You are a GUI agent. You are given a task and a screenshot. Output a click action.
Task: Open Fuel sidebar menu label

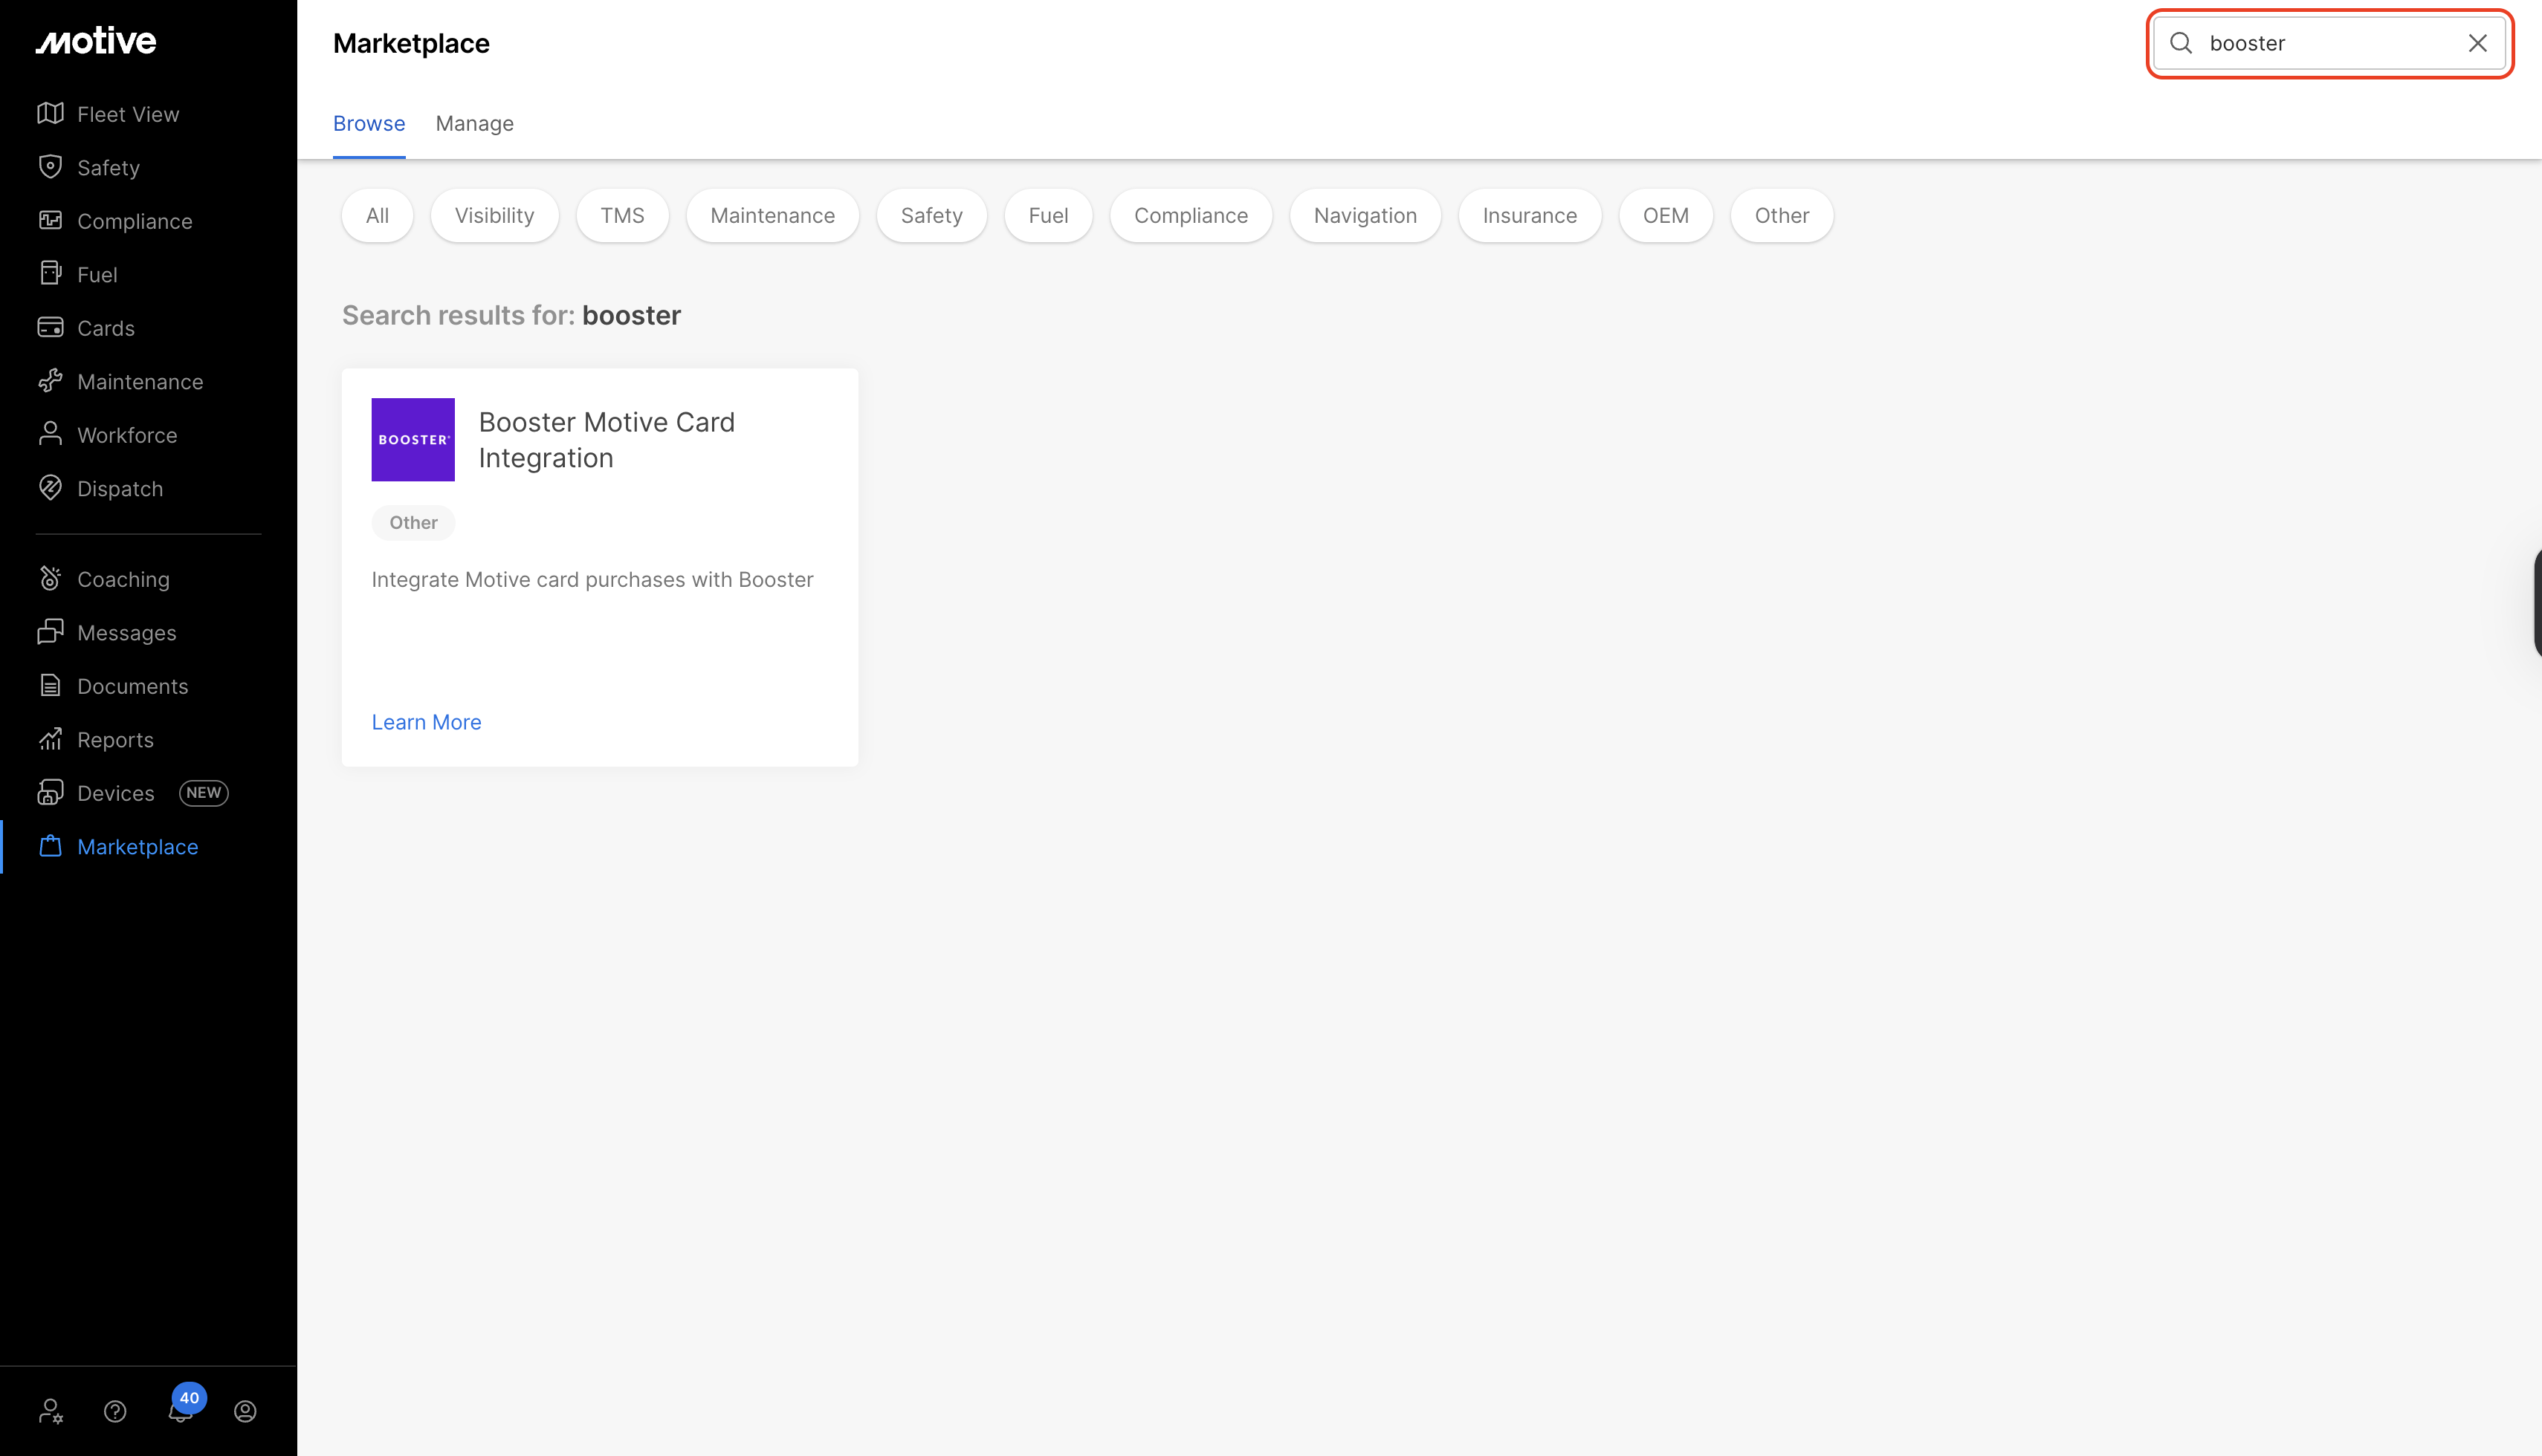97,275
